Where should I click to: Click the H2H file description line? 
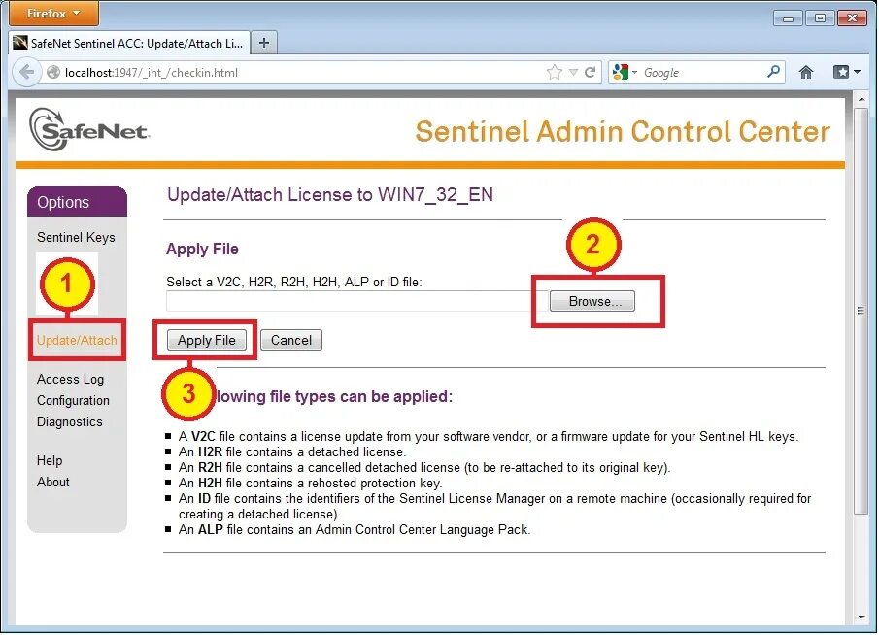pos(310,484)
